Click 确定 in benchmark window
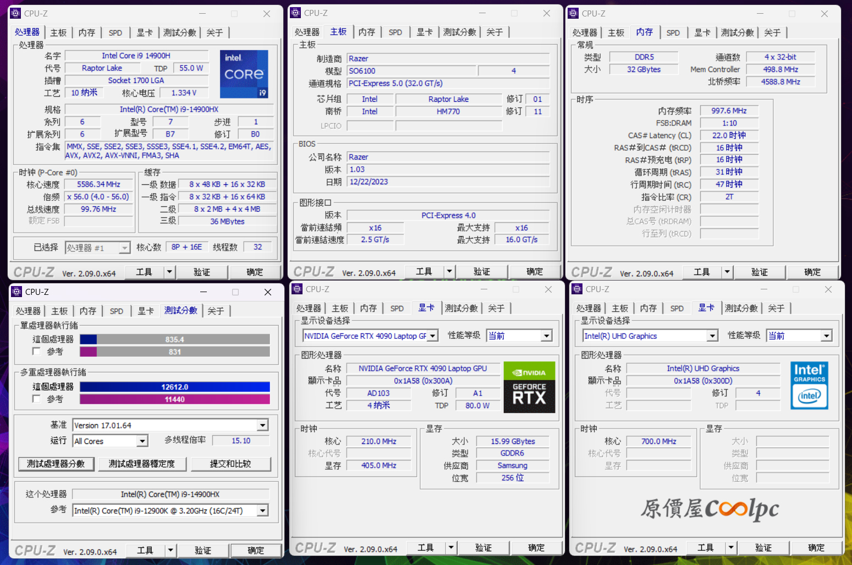This screenshot has width=852, height=565. 256,551
